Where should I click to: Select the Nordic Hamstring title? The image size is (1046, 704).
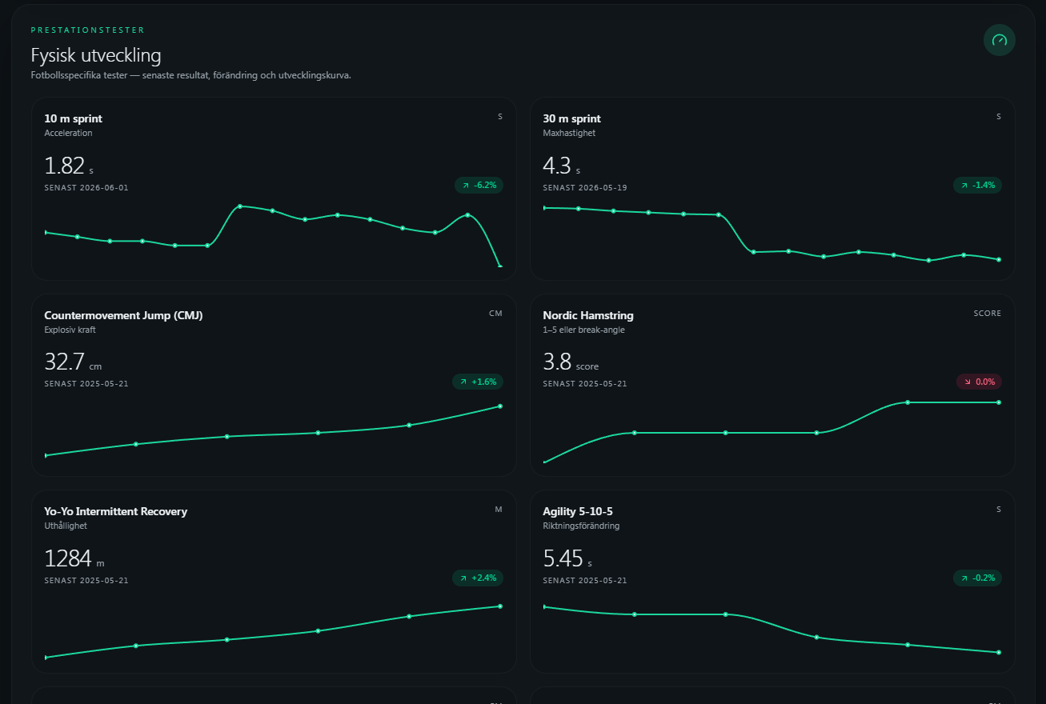coord(588,316)
